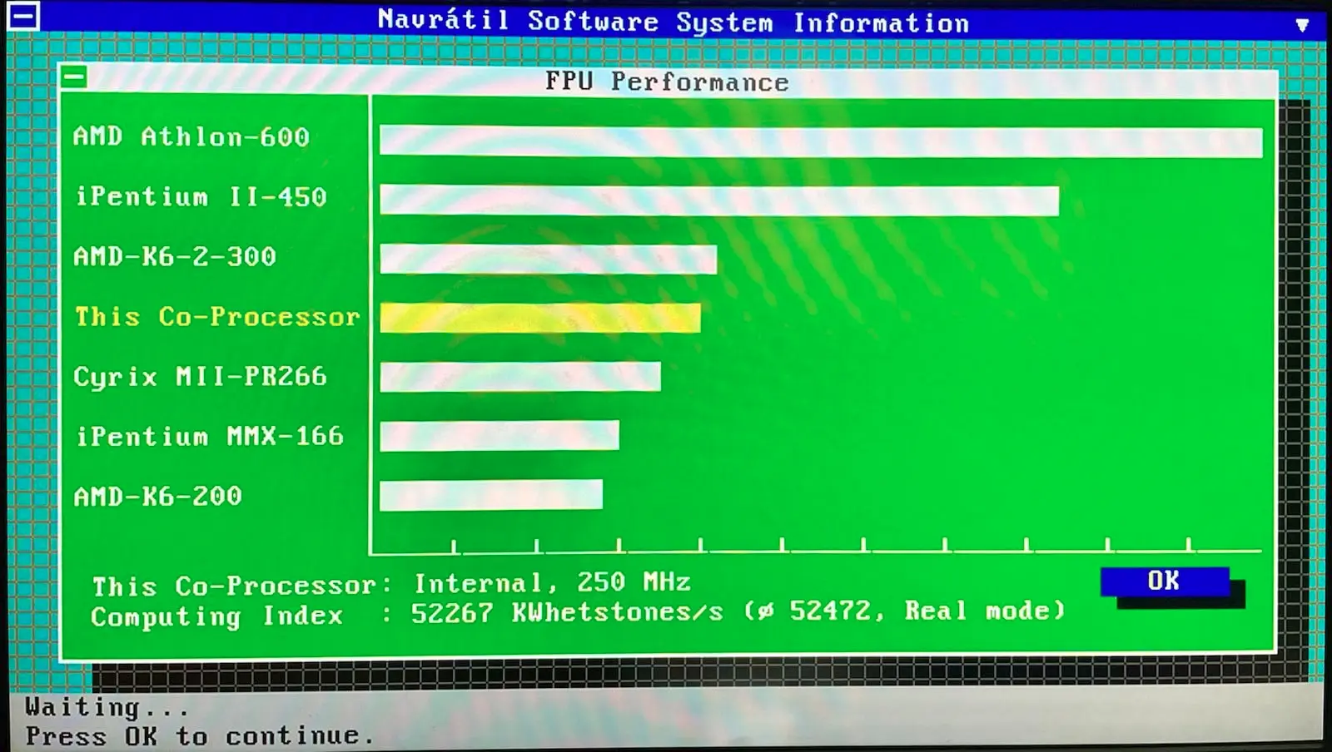Screen dimensions: 1332x752
Task: Click the AMD-K6-200 performance bar
Action: (x=491, y=494)
